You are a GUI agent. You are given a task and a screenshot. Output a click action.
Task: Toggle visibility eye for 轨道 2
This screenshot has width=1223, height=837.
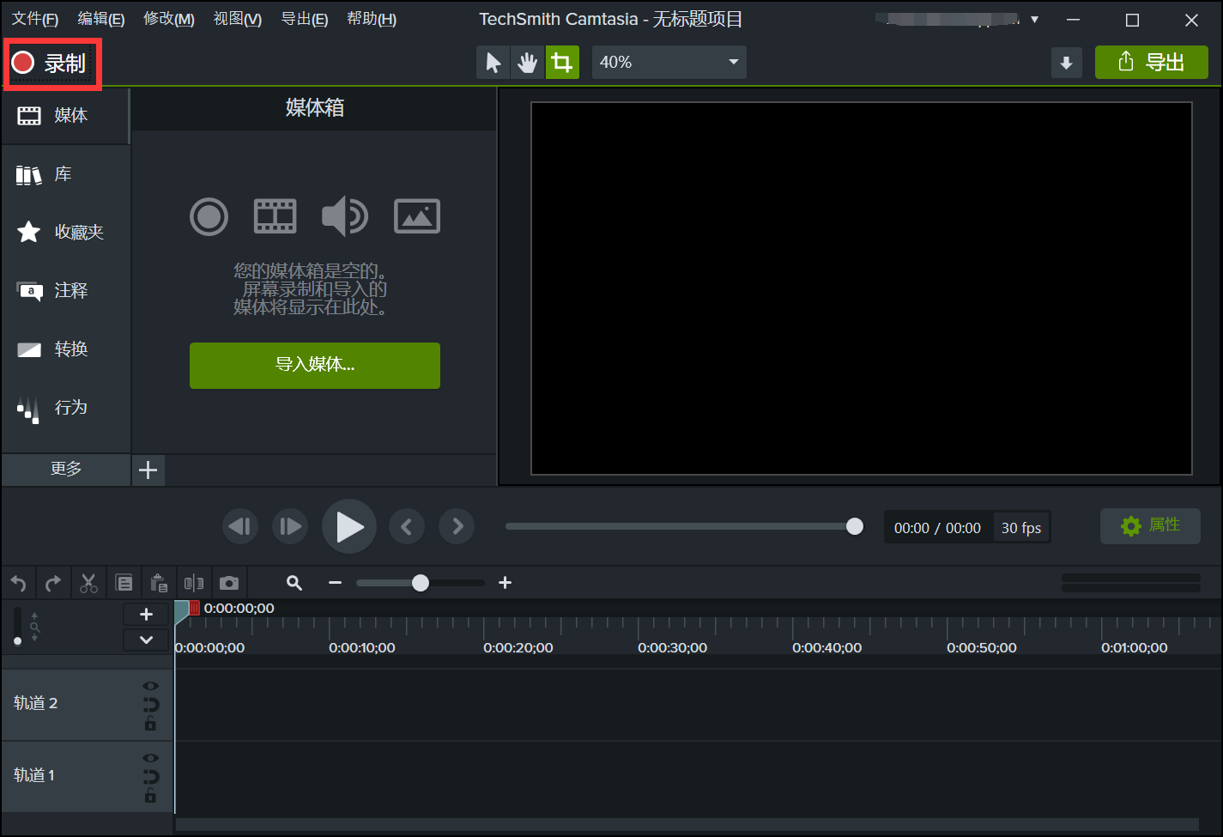[151, 686]
